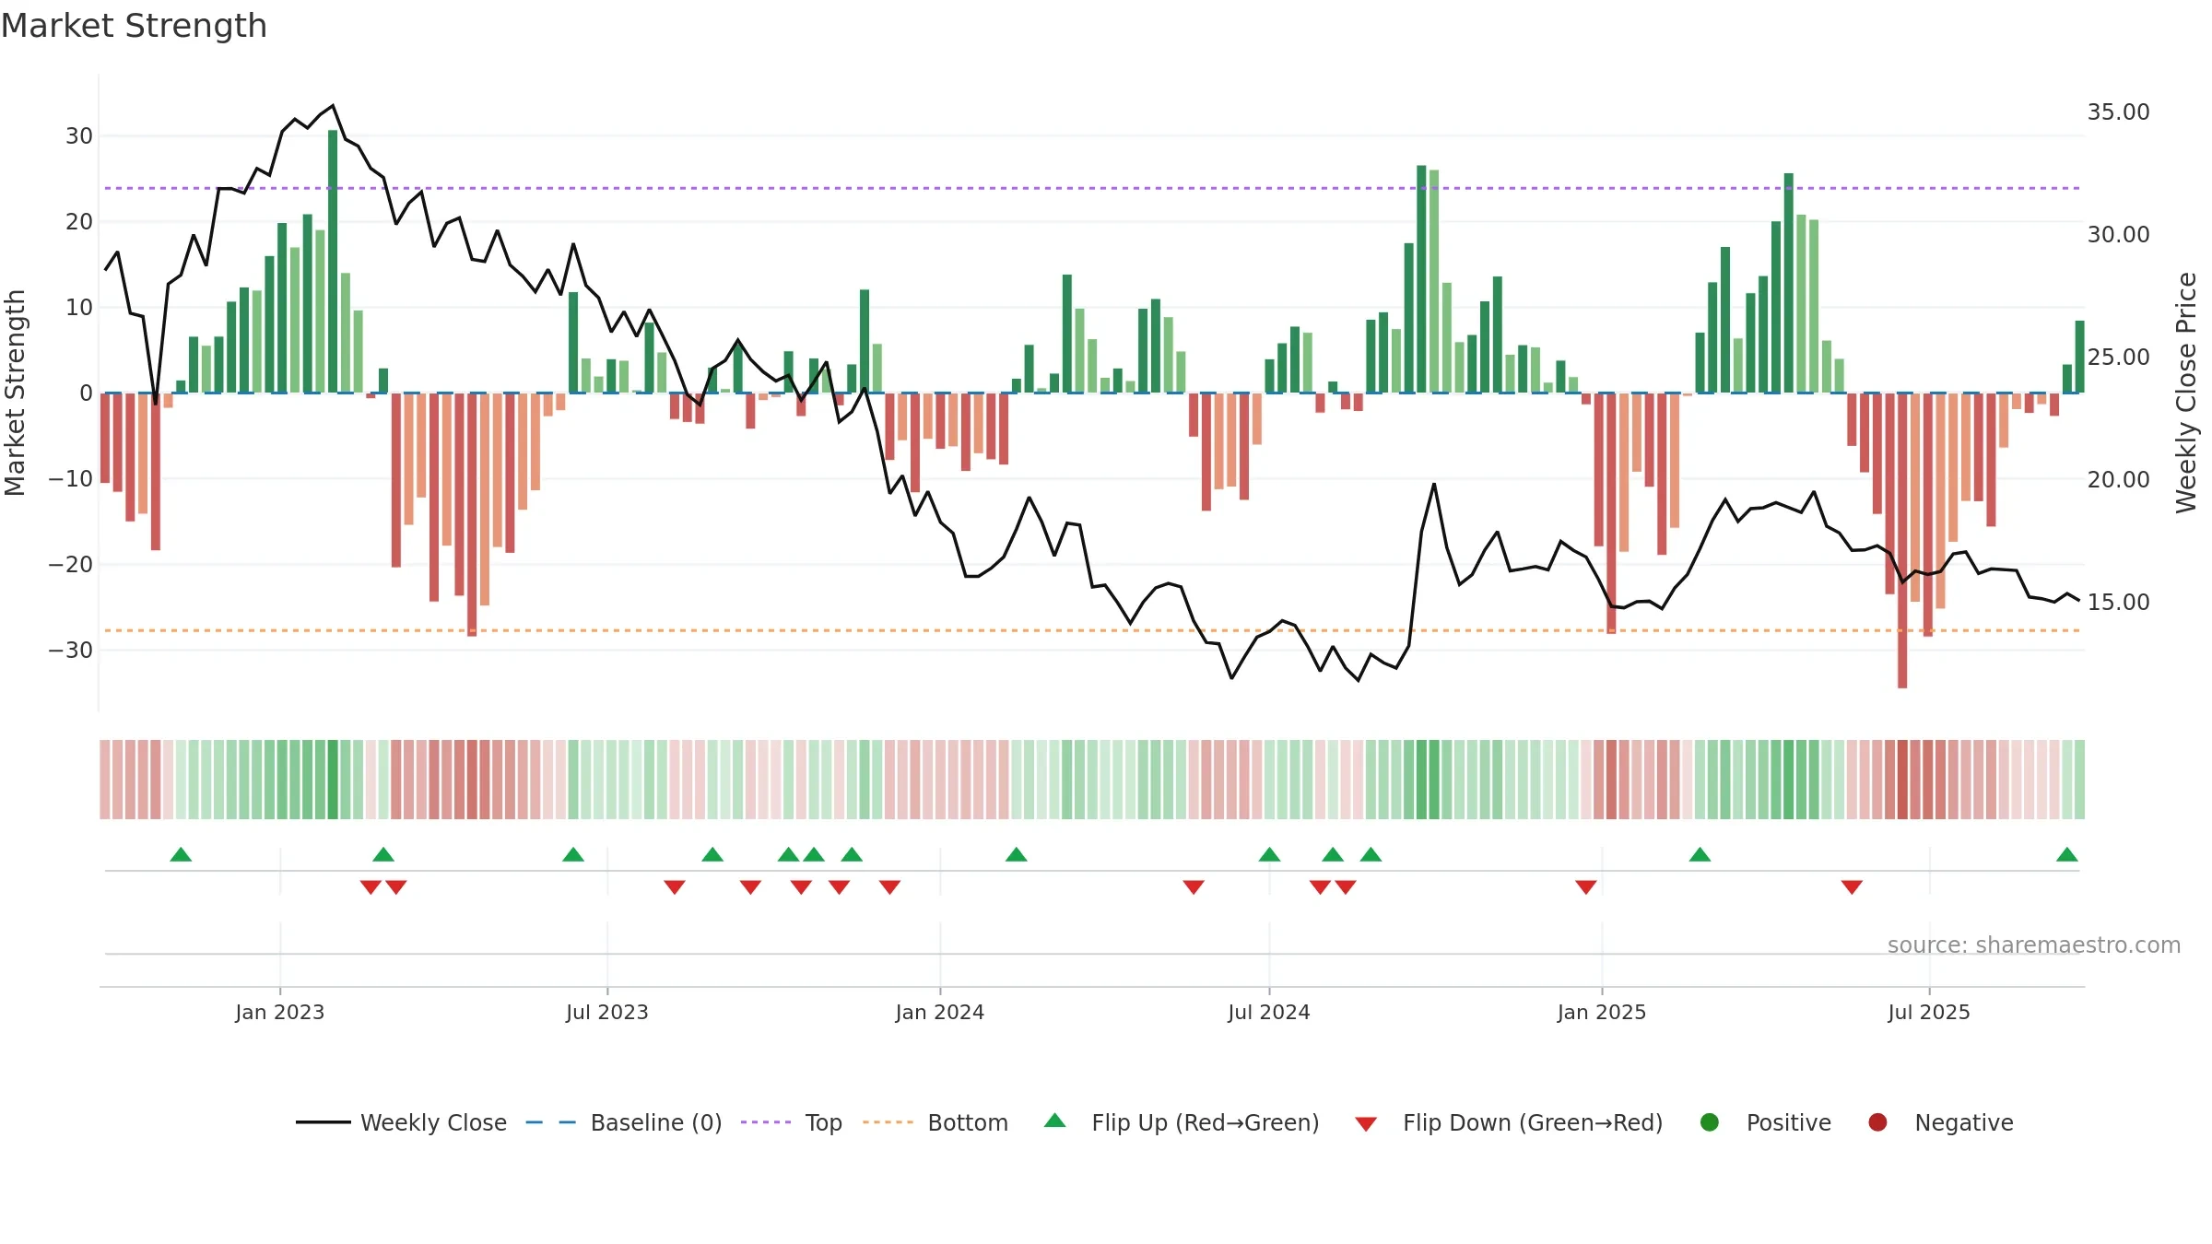Click the red Flip Down legend triangle icon
This screenshot has height=1244, width=2212.
point(1367,1124)
